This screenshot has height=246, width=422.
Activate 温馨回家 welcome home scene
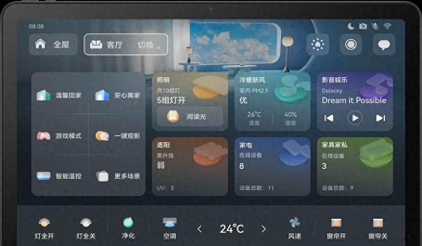point(59,95)
